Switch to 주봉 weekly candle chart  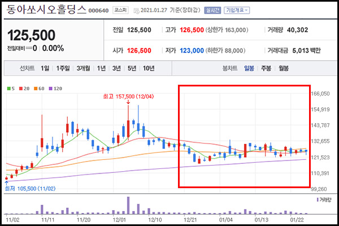click(x=266, y=68)
